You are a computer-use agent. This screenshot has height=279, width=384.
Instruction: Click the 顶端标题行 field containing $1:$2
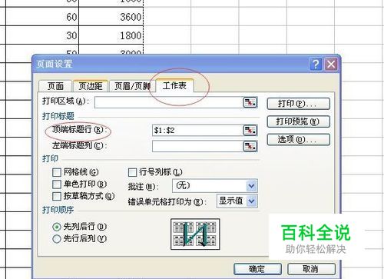tap(197, 131)
